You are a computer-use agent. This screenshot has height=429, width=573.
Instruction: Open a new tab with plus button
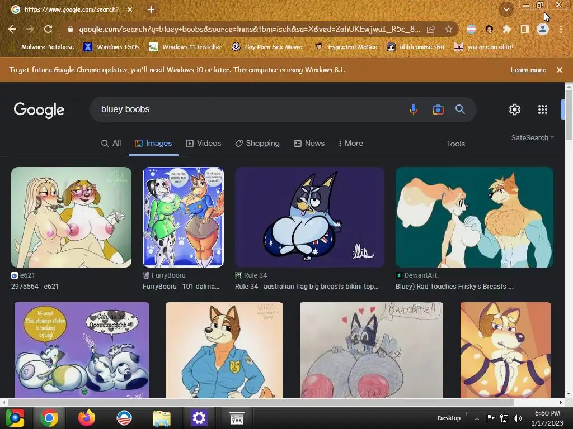tap(151, 9)
